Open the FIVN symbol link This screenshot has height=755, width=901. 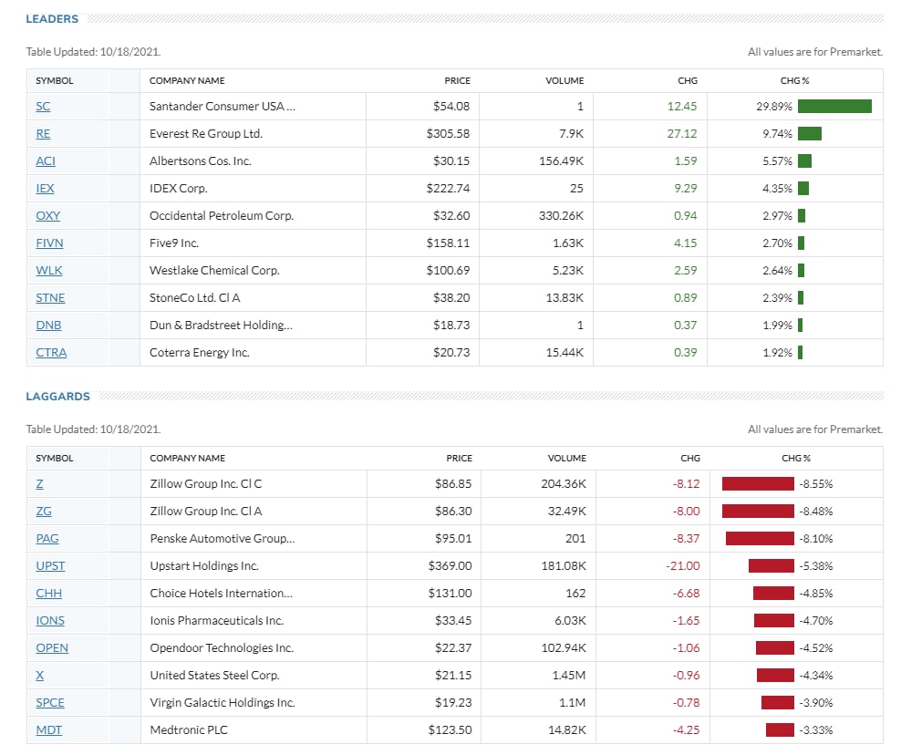pyautogui.click(x=49, y=243)
